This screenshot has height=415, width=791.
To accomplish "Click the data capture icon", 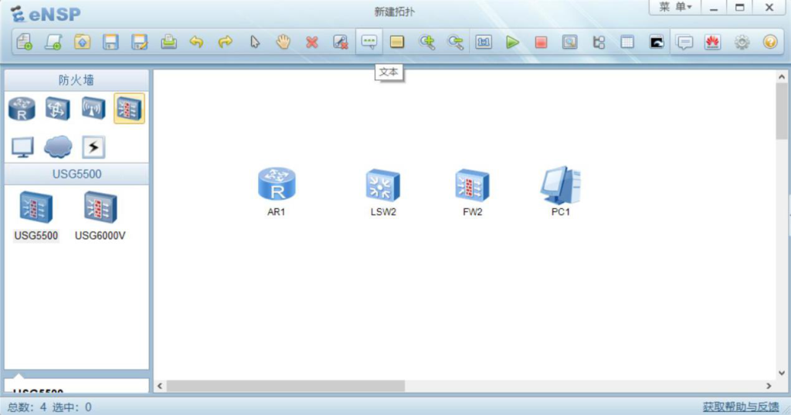I will tap(569, 42).
